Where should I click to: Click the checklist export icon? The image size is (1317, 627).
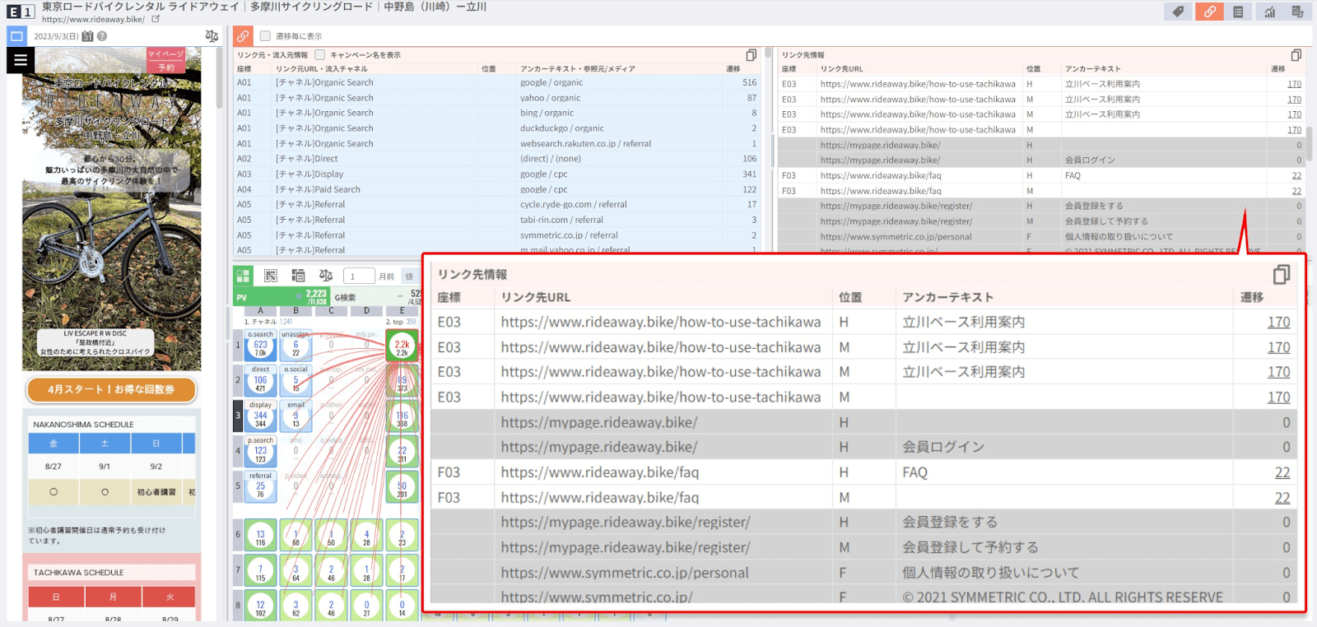tap(1297, 12)
